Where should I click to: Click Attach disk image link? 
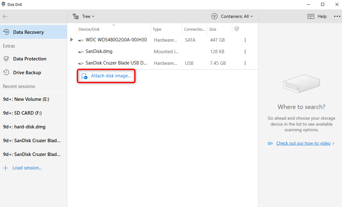tap(111, 76)
